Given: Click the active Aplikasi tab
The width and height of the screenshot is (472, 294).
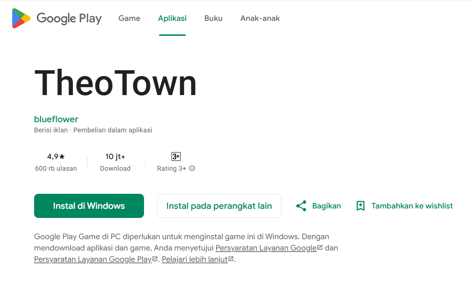Looking at the screenshot, I should (172, 18).
